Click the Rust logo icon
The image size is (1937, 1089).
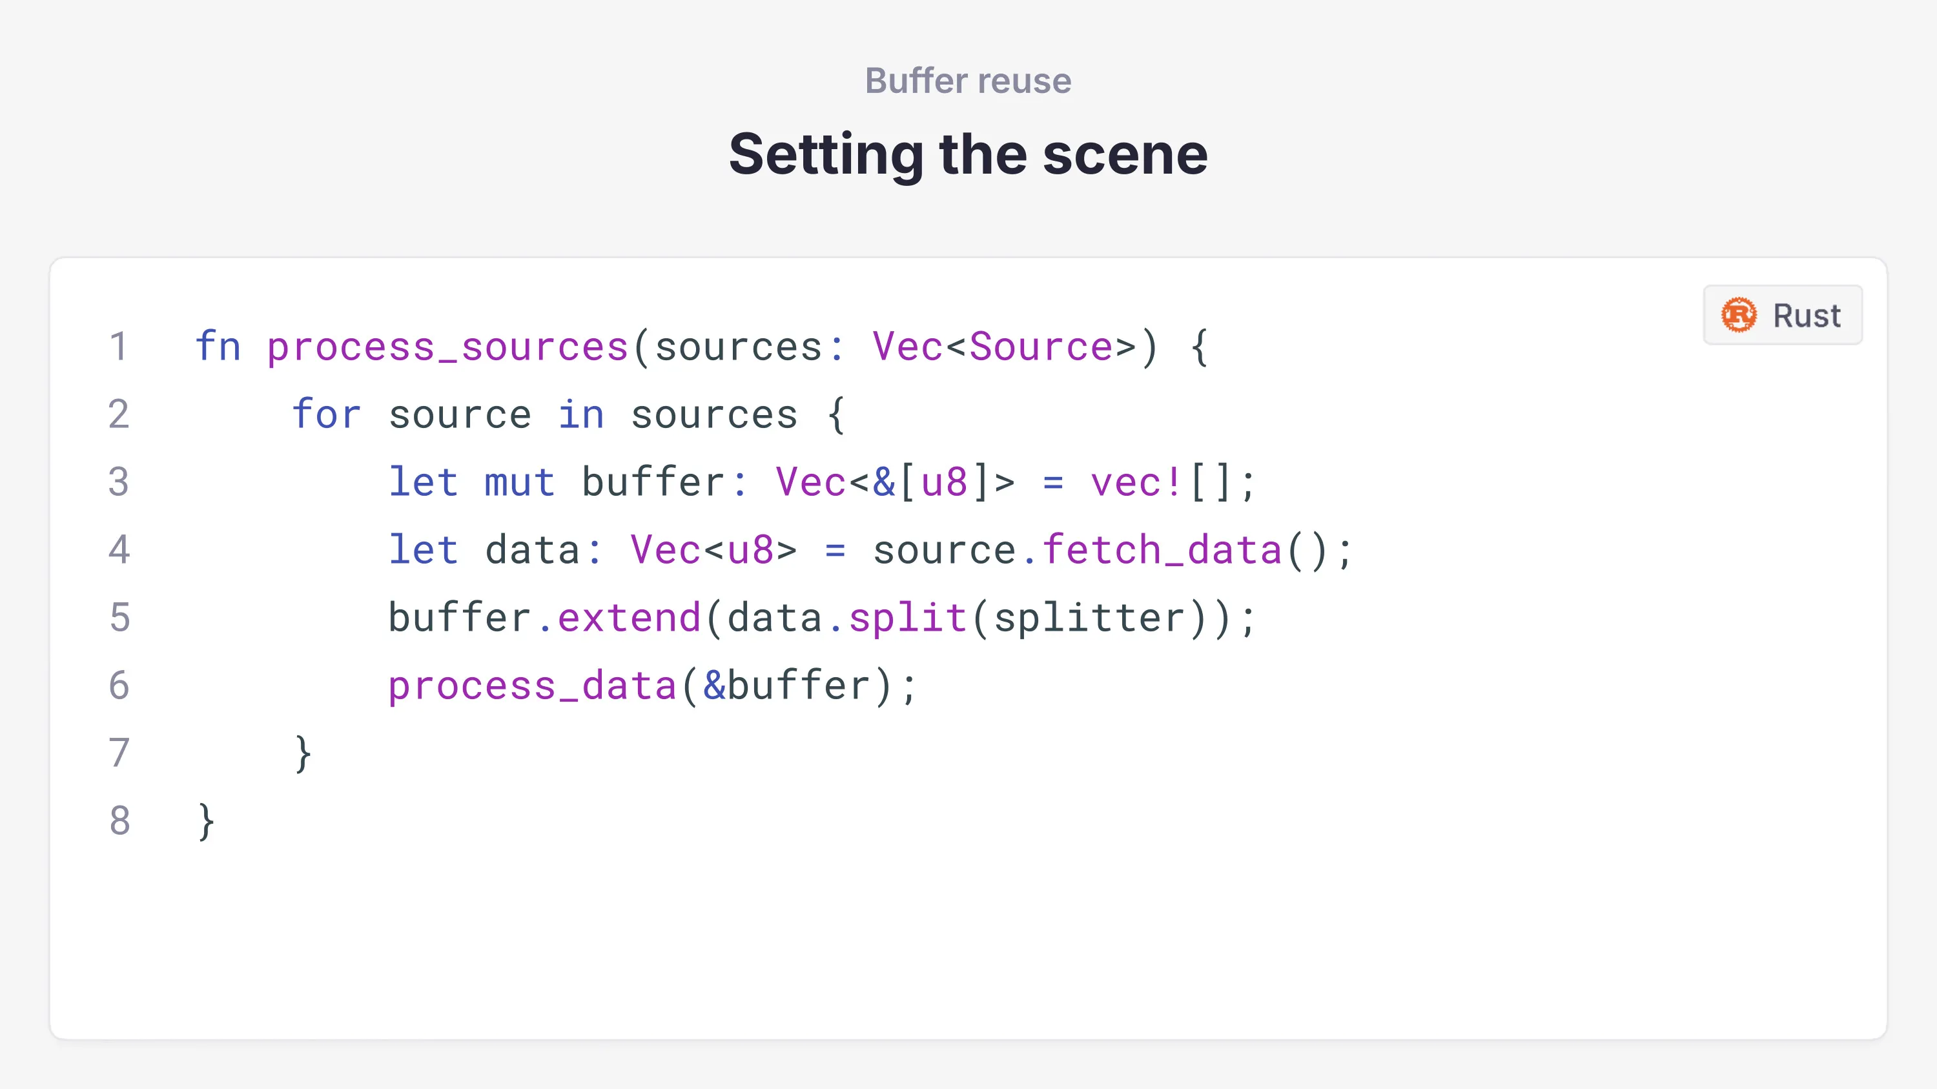tap(1739, 315)
